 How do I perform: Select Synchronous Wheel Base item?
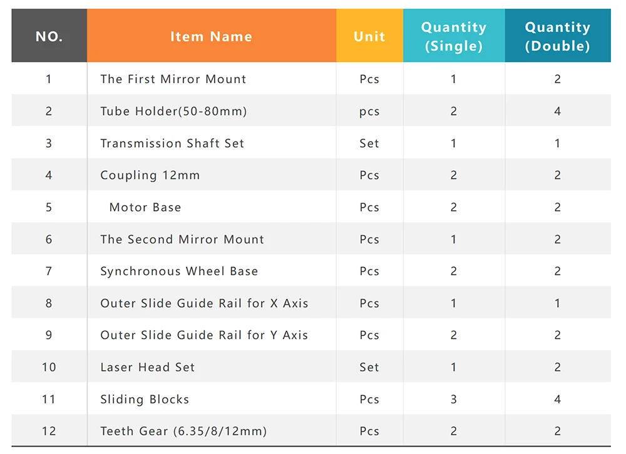point(179,271)
